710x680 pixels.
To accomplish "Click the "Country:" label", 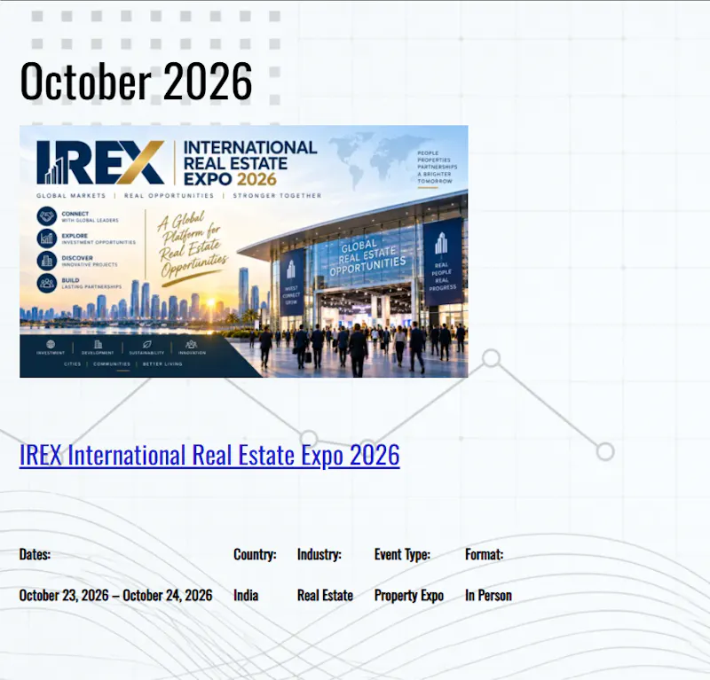I will tap(255, 554).
